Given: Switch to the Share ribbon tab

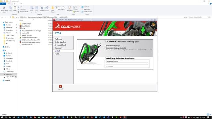Looking at the screenshot, I should pyautogui.click(x=16, y=4).
